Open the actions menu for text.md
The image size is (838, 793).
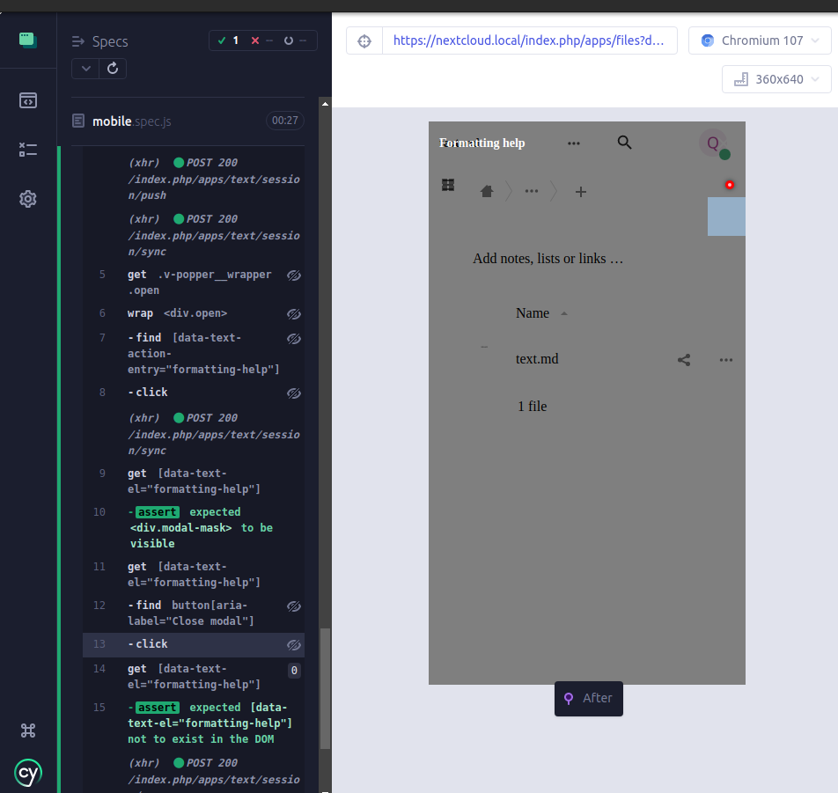click(x=725, y=359)
